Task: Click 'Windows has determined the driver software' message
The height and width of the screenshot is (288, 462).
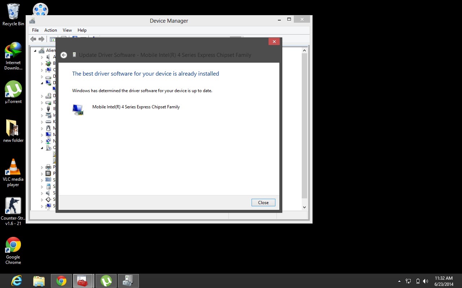Action: click(142, 91)
